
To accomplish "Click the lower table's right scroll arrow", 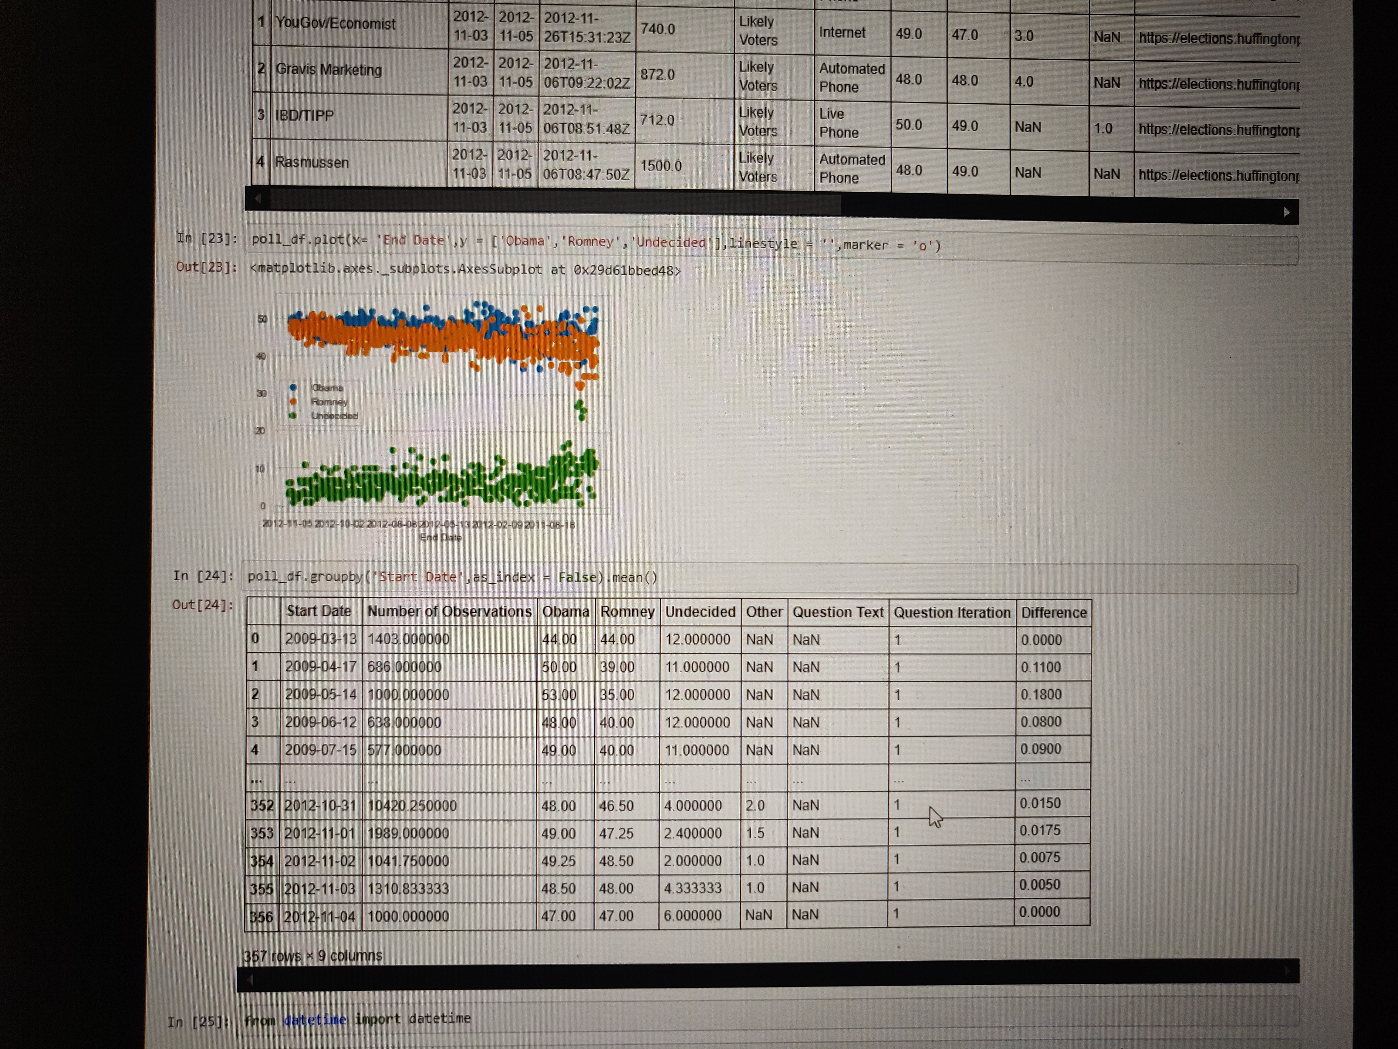I will (x=1287, y=971).
